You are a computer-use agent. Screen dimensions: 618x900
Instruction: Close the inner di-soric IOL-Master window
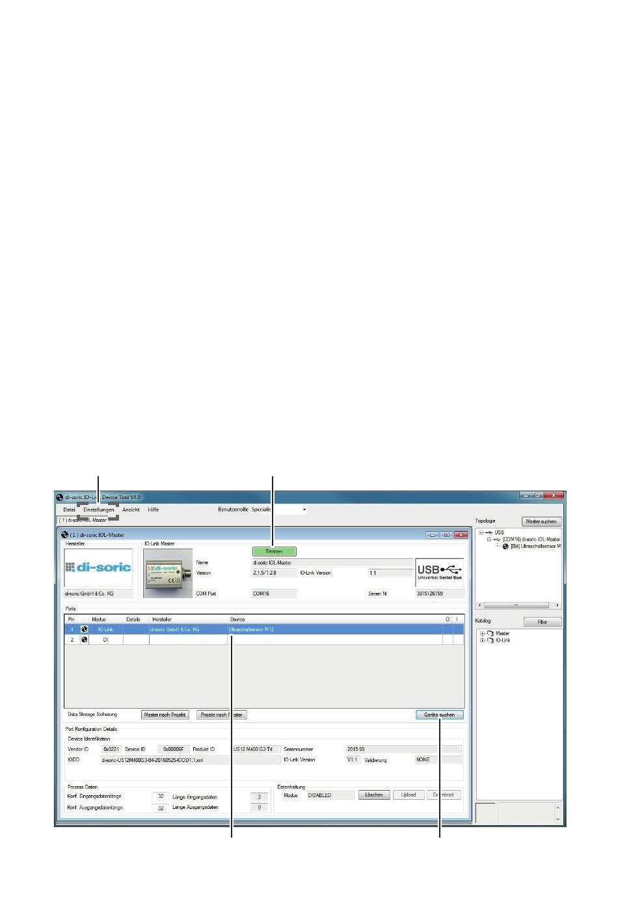tap(461, 535)
